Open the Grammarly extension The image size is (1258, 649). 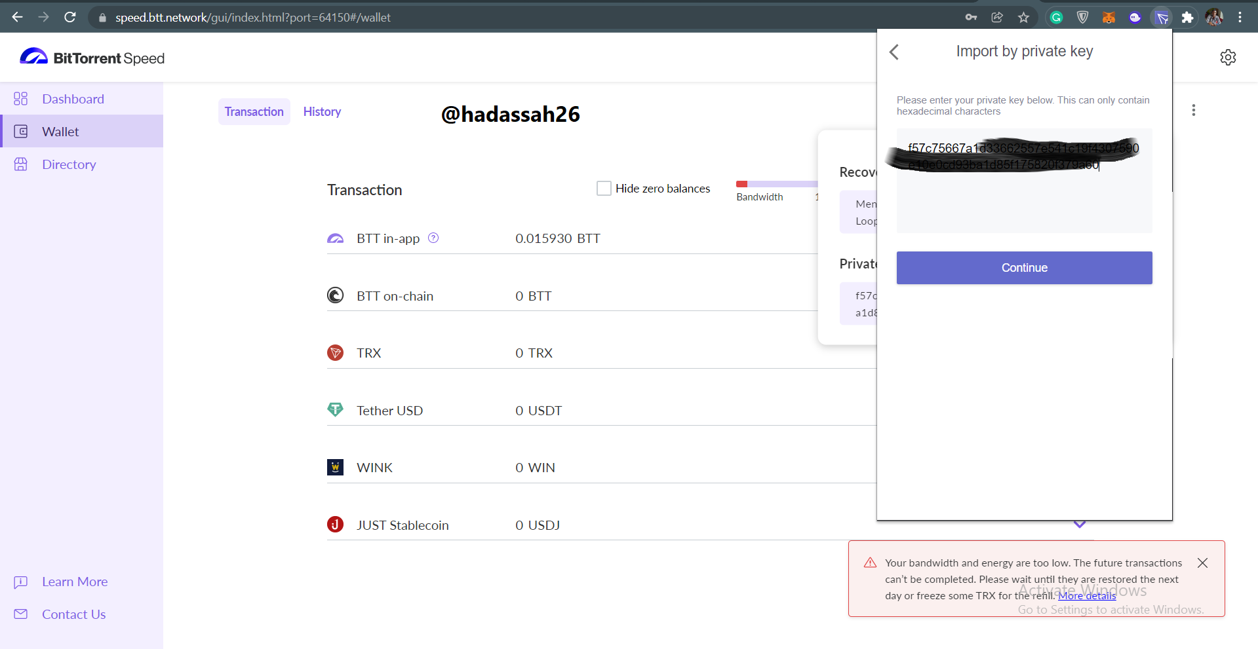click(1056, 18)
